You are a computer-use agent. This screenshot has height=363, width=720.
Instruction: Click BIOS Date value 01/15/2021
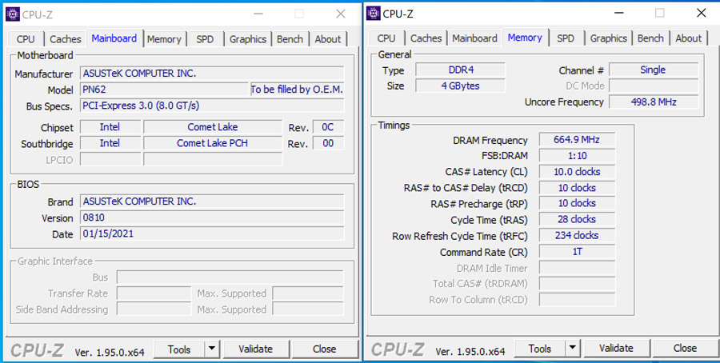tap(212, 233)
